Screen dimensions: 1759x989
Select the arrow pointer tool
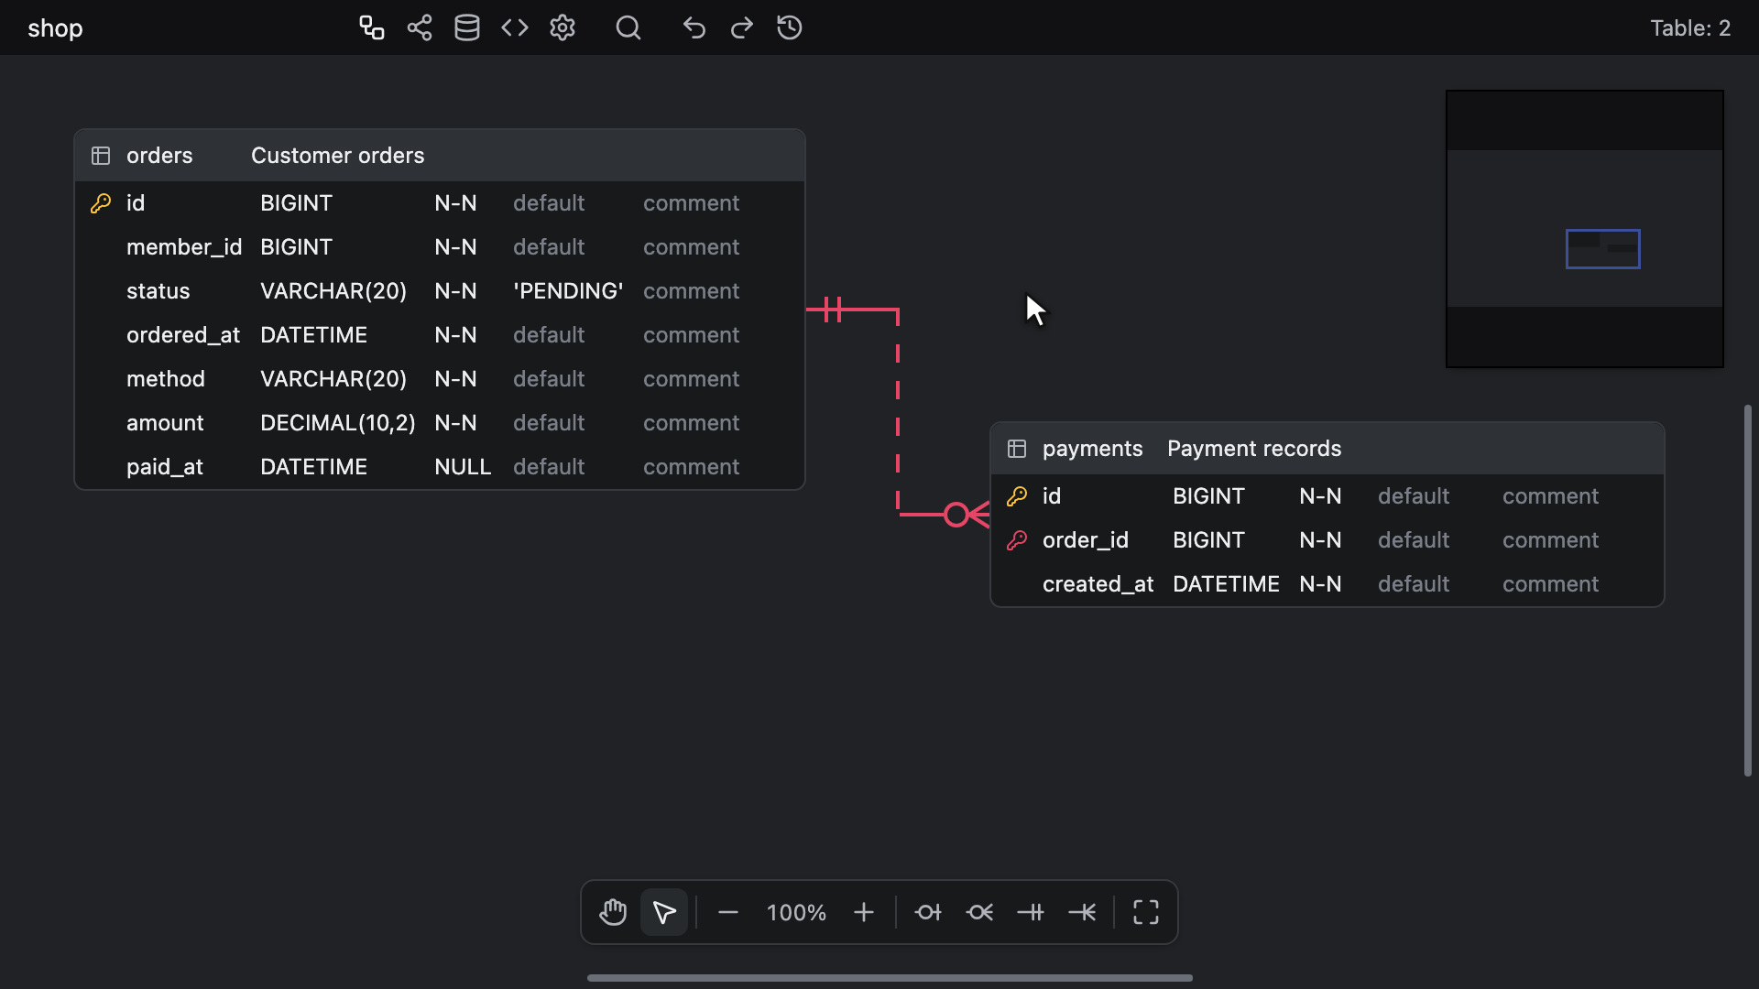click(x=664, y=912)
